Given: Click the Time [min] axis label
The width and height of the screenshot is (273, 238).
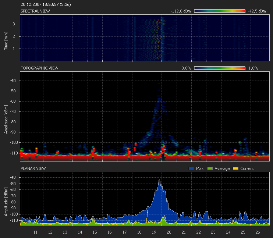Looking at the screenshot, I should point(6,40).
